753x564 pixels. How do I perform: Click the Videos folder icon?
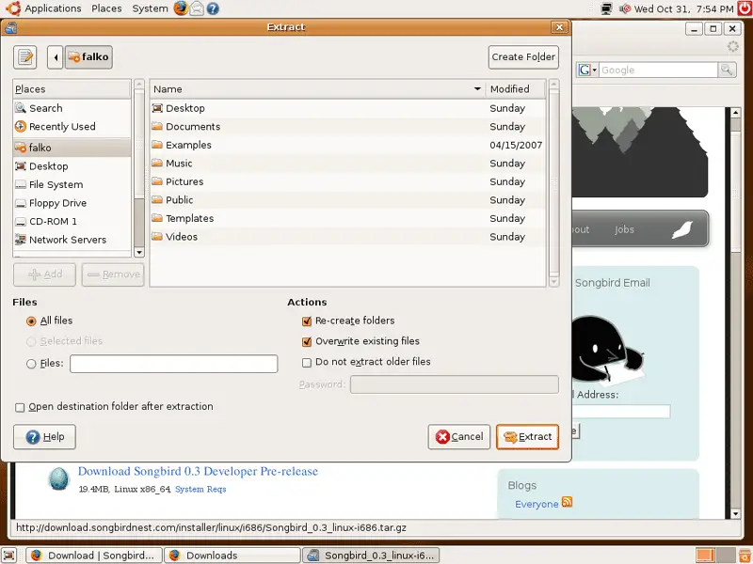(157, 237)
